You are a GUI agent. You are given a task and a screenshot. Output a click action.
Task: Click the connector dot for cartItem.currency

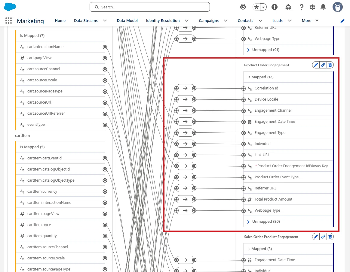pos(105,192)
